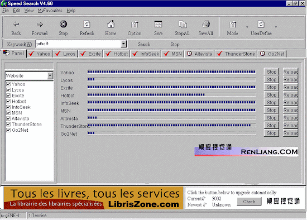
Task: Uncheck the Yahoo checkbox in list
Action: [8, 84]
